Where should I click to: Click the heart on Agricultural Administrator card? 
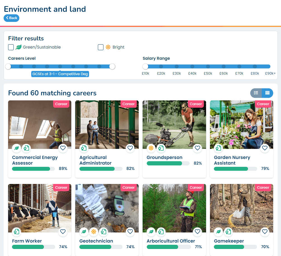[x=130, y=148]
